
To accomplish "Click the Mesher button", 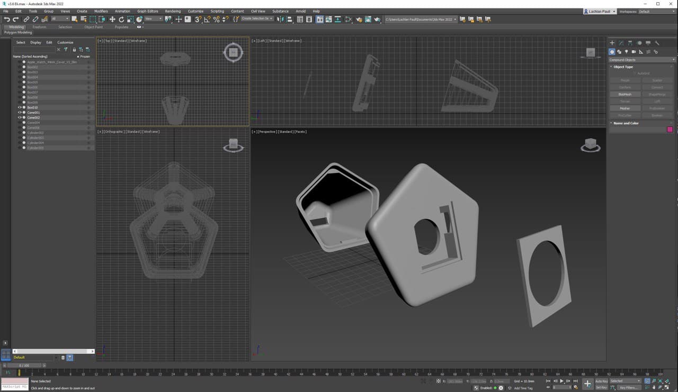I will point(625,108).
